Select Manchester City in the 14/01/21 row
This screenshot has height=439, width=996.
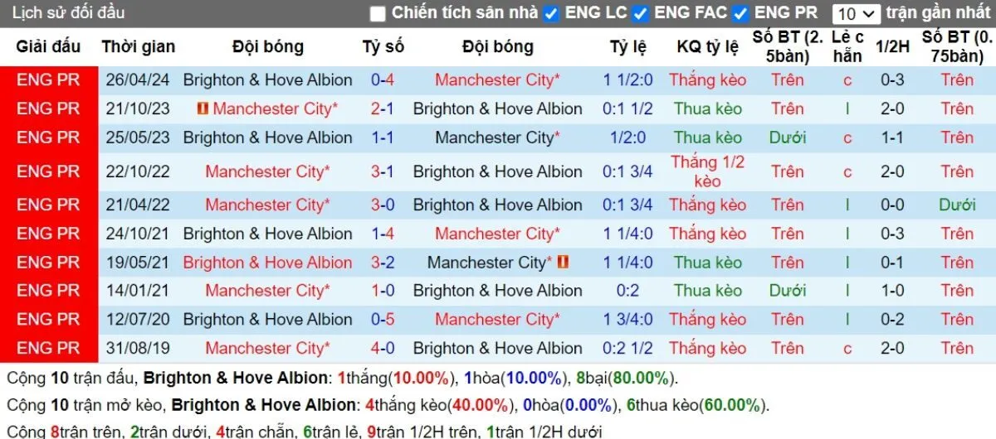[x=267, y=291]
